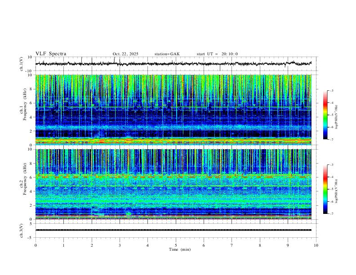Viewport: 356px width, 275px height.
Task: Click the 5 minute tick on time axis
Action: pyautogui.click(x=176, y=245)
